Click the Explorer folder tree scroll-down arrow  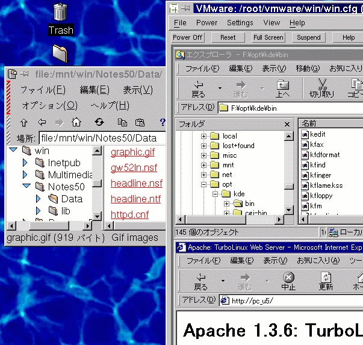pyautogui.click(x=289, y=210)
